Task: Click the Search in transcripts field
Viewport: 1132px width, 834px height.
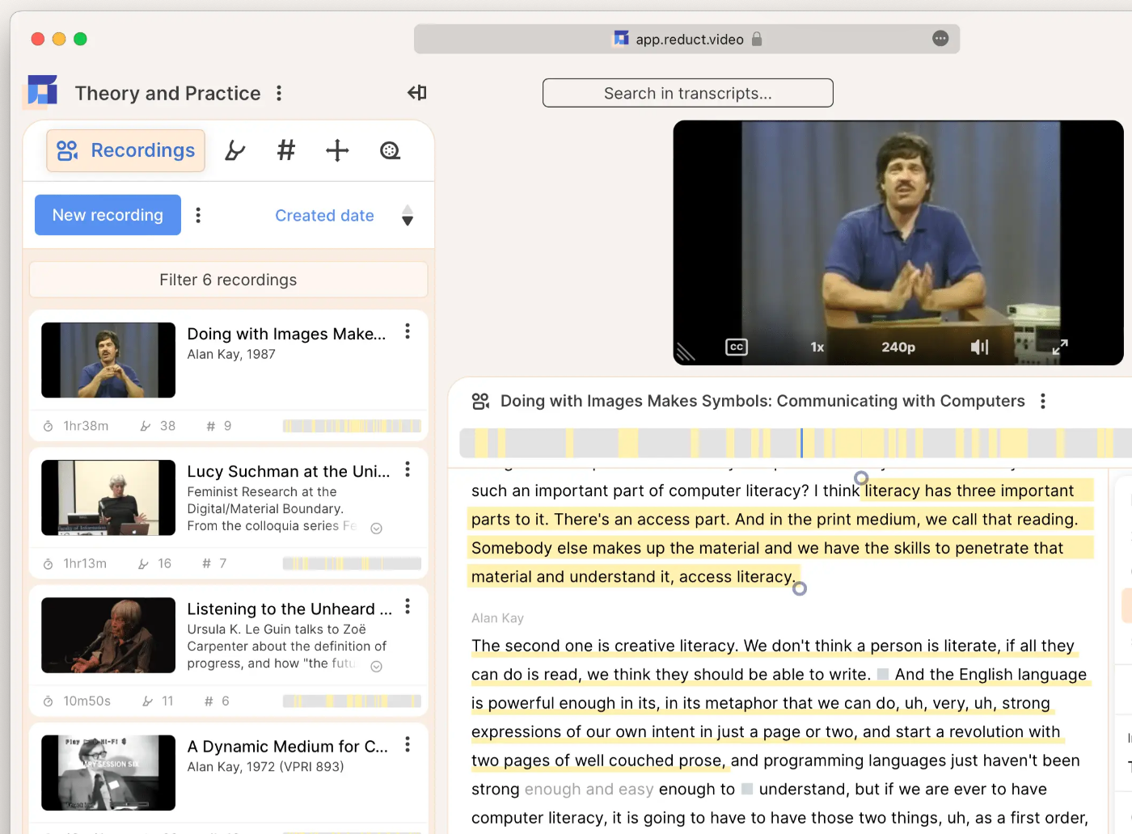Action: 687,93
